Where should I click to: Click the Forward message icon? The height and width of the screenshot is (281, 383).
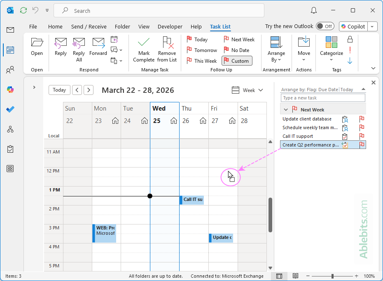point(98,43)
